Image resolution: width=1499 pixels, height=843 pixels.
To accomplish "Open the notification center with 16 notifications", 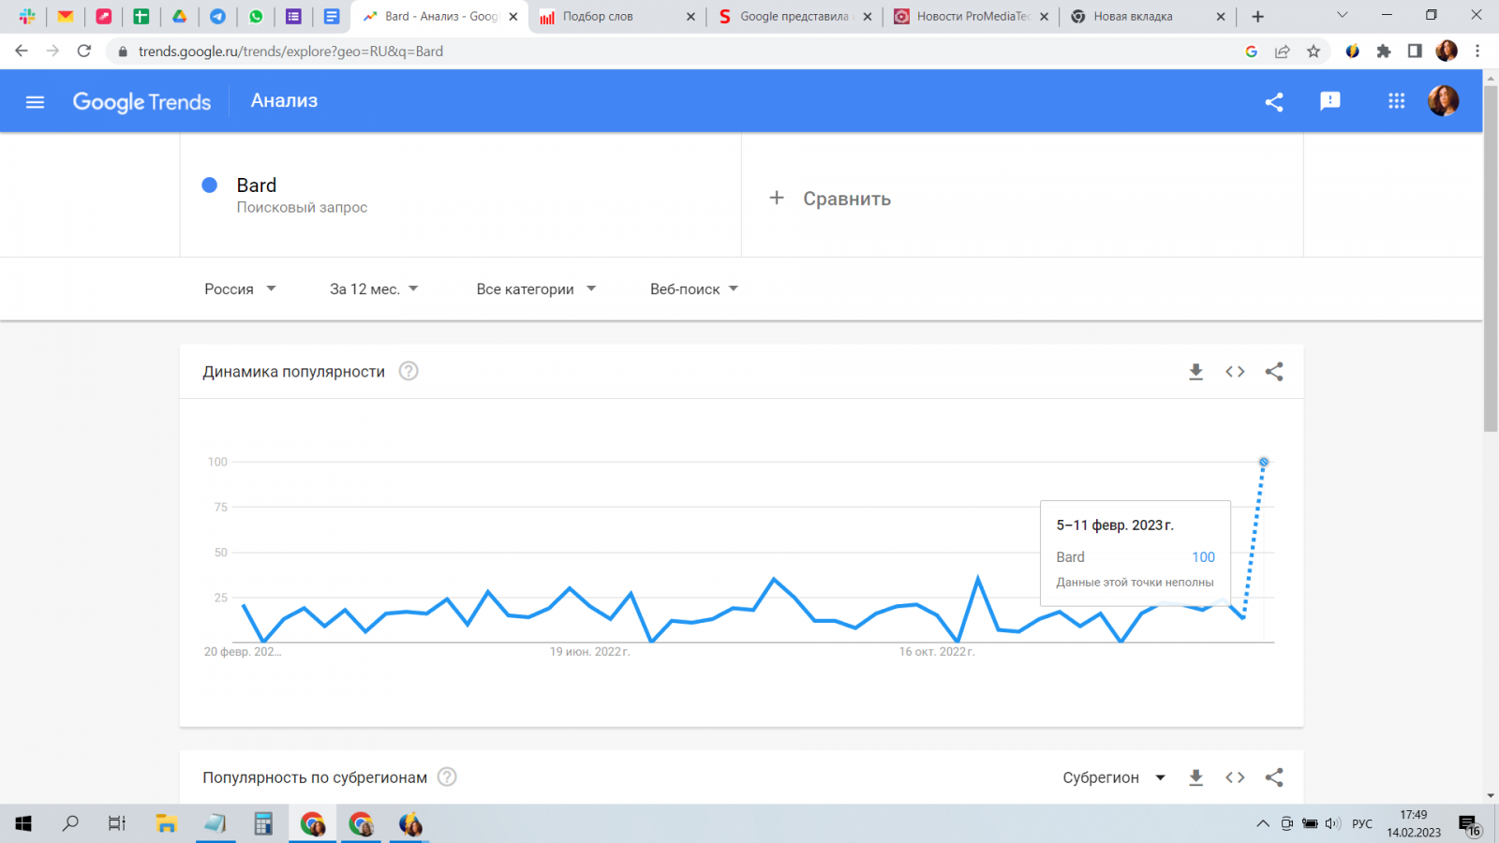I will tap(1469, 824).
